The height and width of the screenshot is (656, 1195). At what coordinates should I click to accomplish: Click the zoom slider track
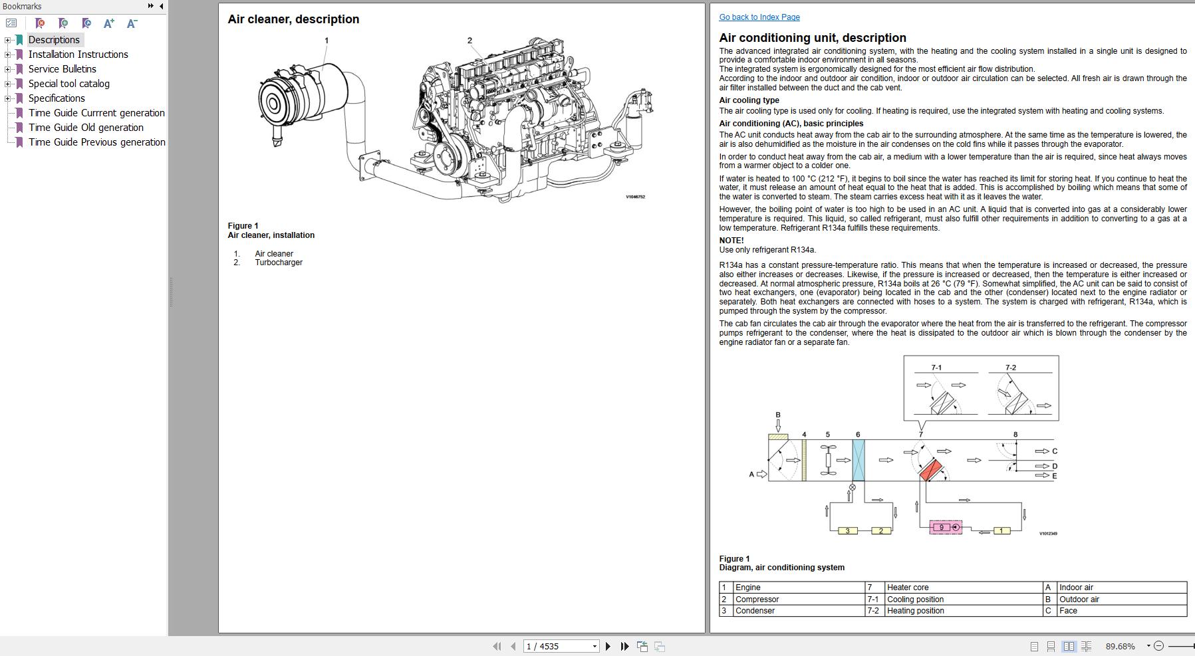pos(1181,646)
